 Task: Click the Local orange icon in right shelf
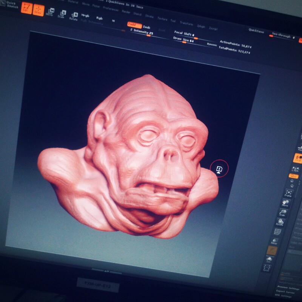click(297, 158)
